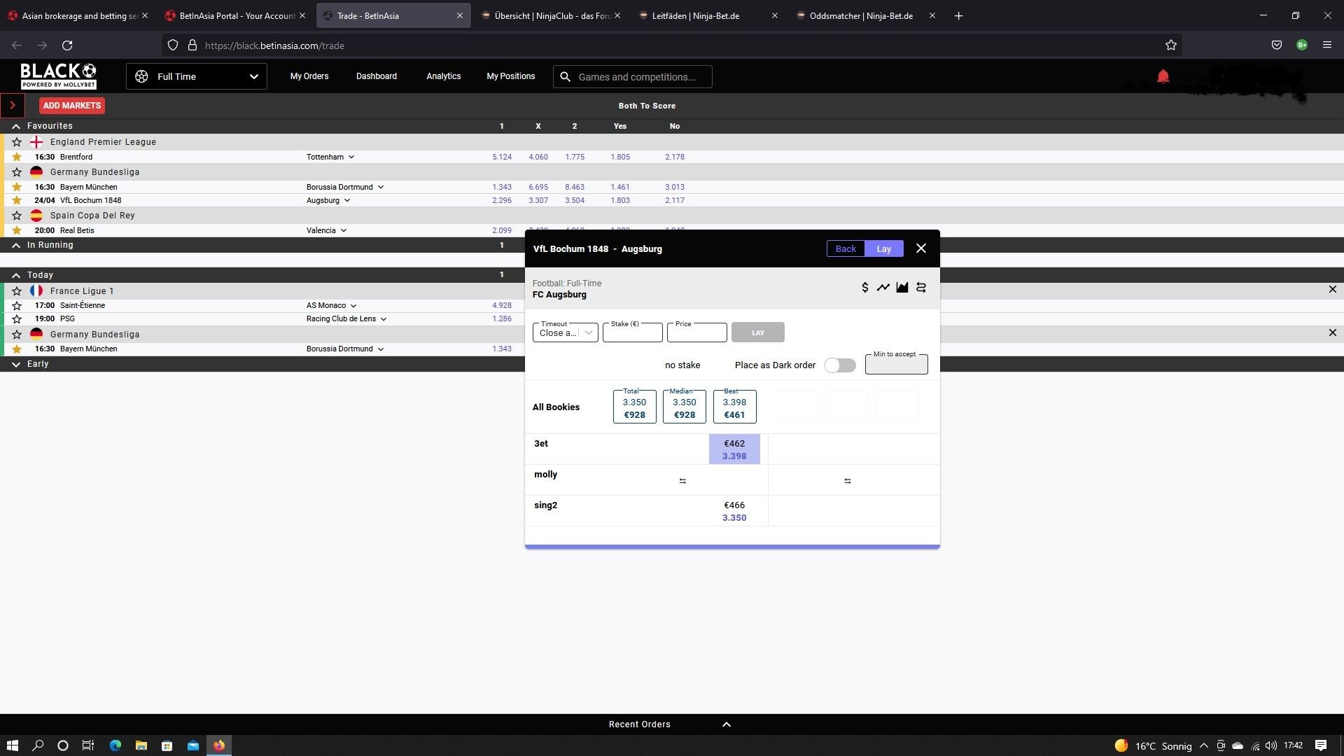Expand the red sidebar arrow button
1344x756 pixels.
pos(13,106)
